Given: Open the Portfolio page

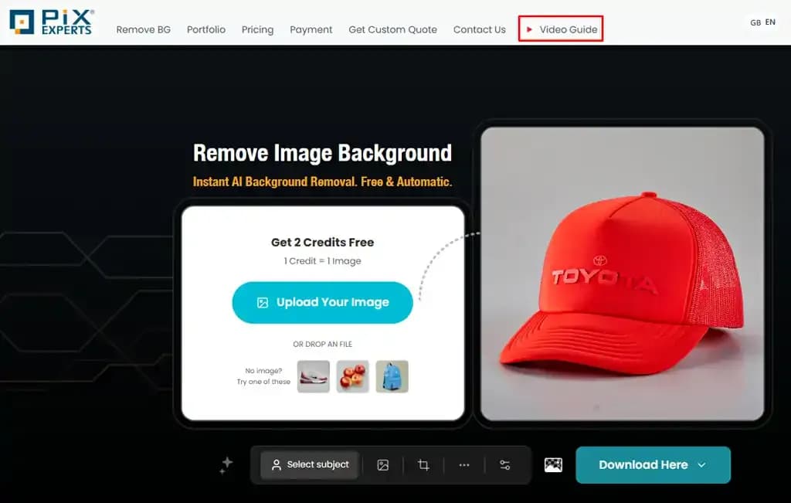Looking at the screenshot, I should (x=205, y=29).
